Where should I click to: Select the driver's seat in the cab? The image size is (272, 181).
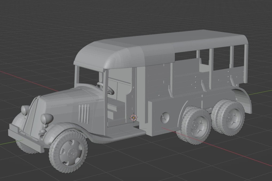(x=115, y=108)
